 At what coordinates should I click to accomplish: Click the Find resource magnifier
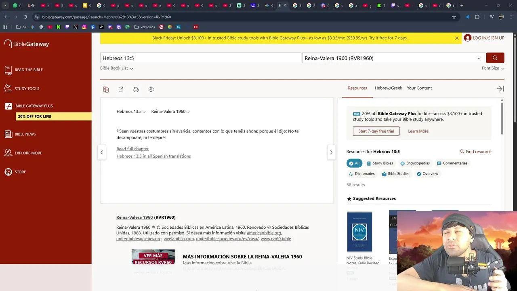(x=462, y=152)
